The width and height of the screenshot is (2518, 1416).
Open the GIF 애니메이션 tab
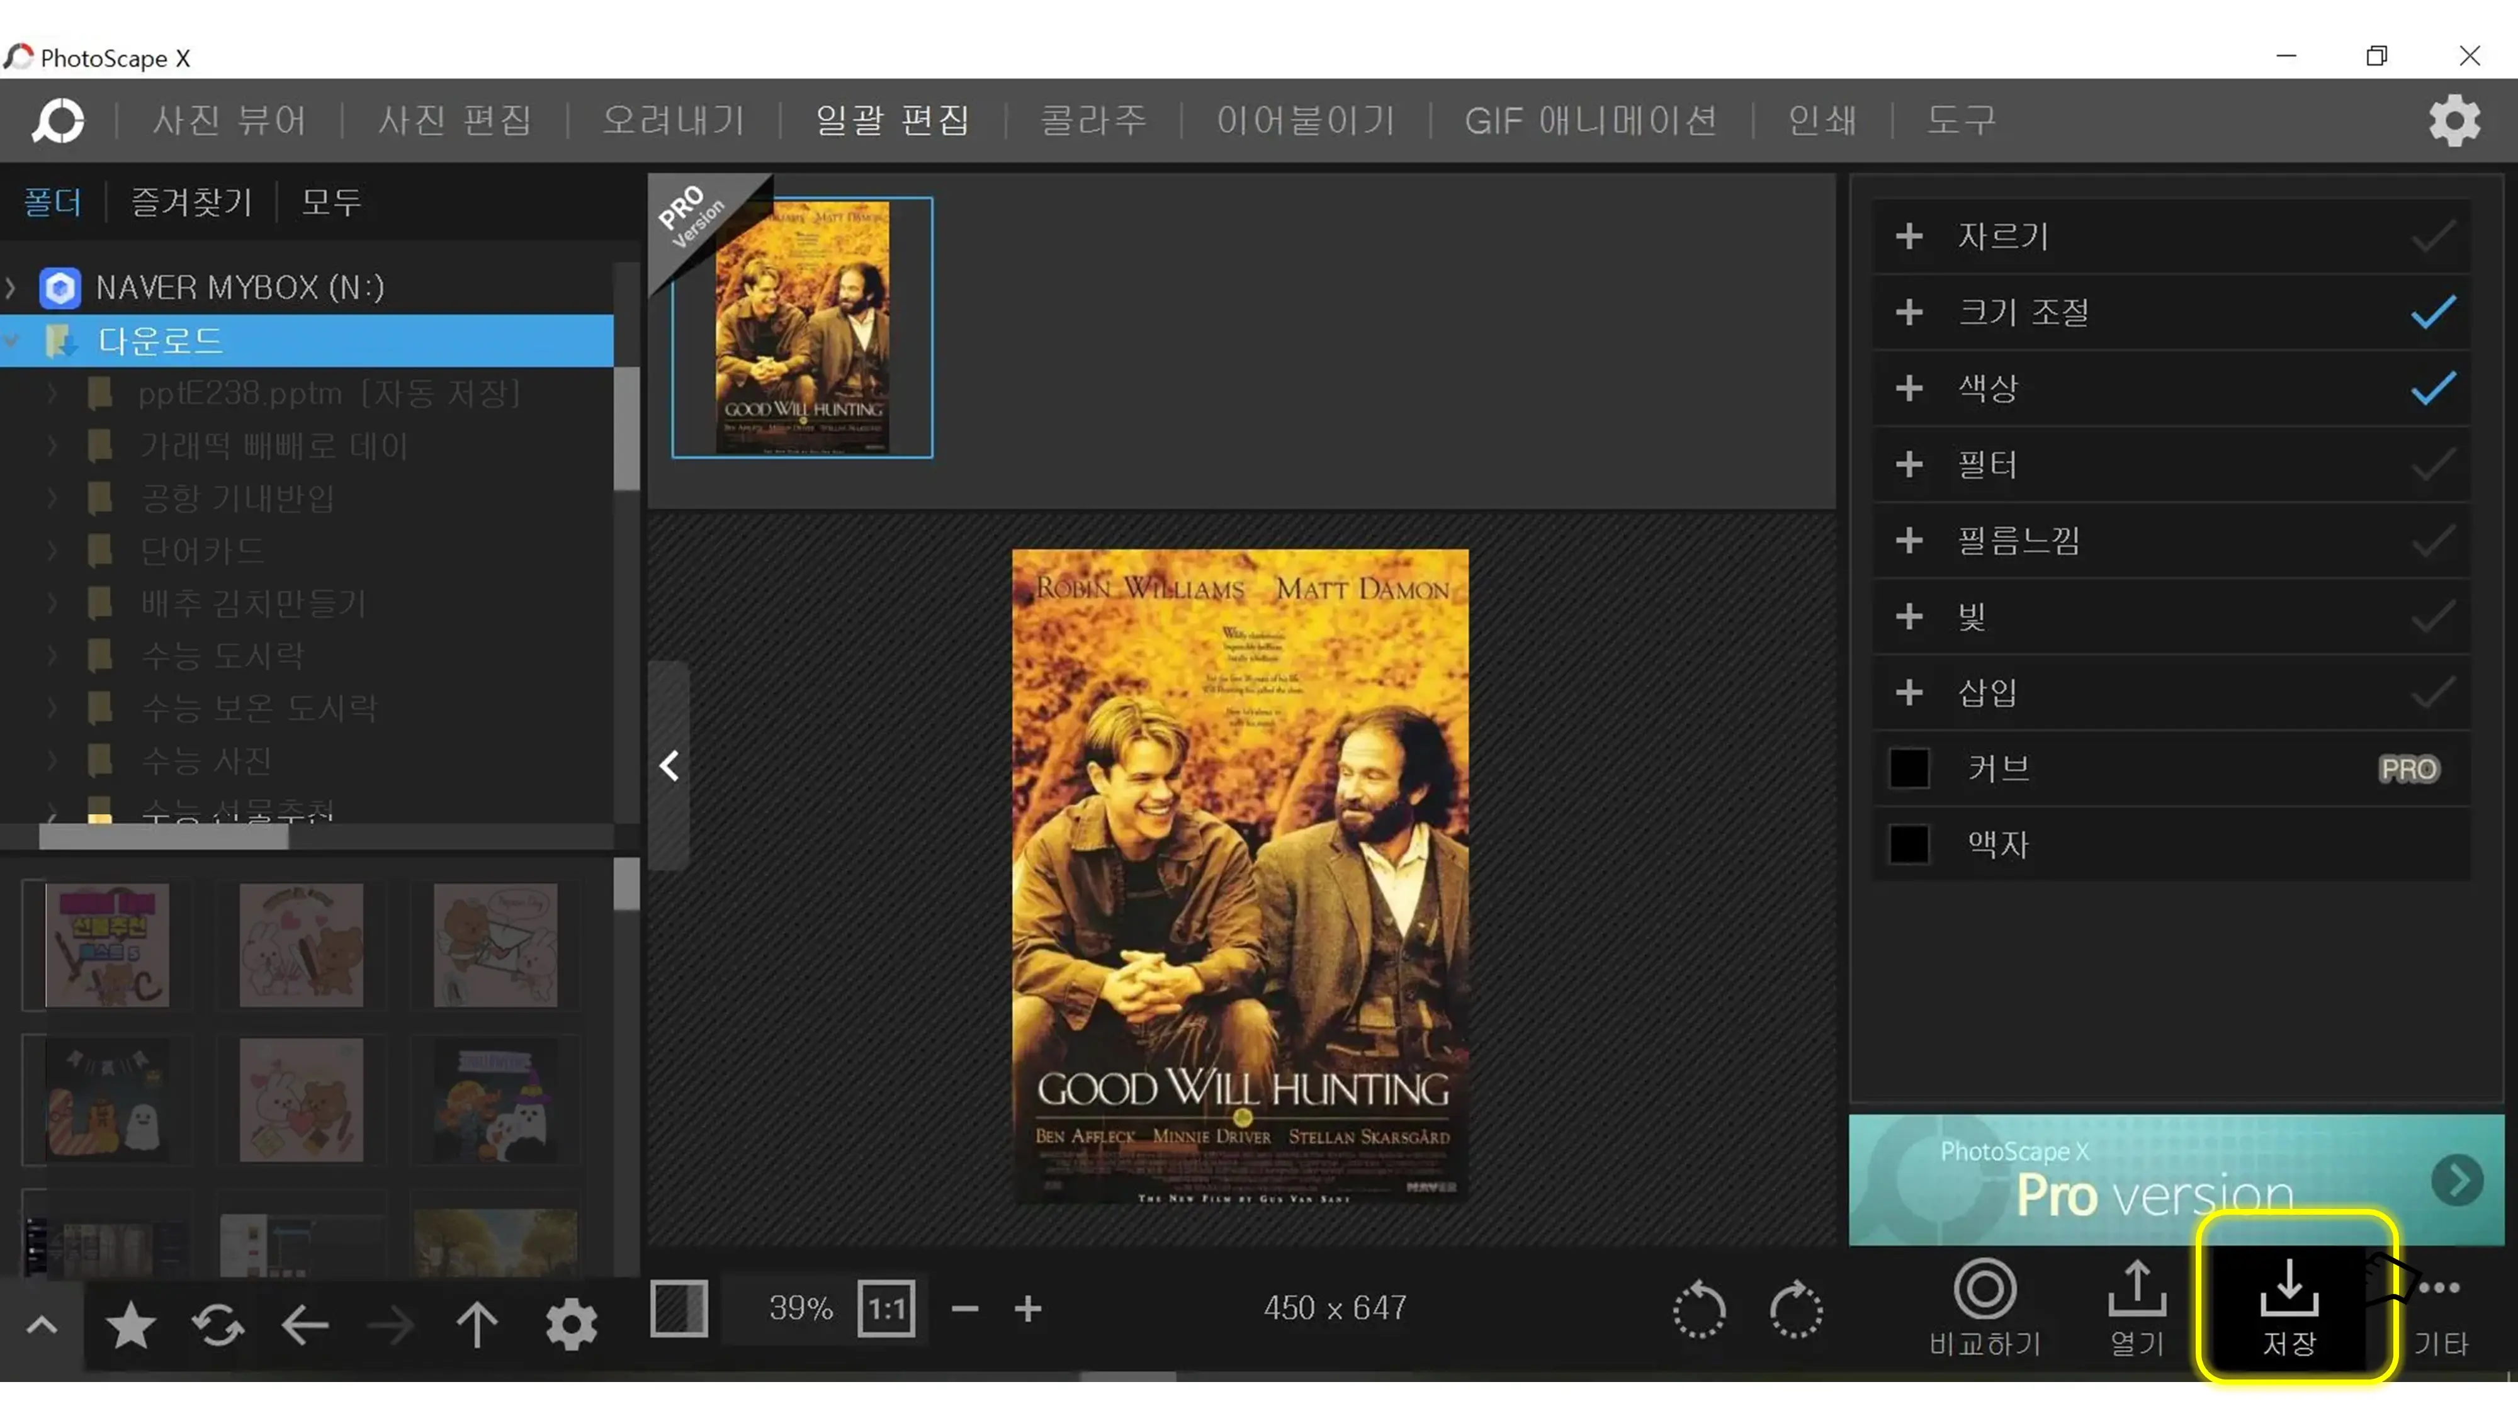(1590, 121)
